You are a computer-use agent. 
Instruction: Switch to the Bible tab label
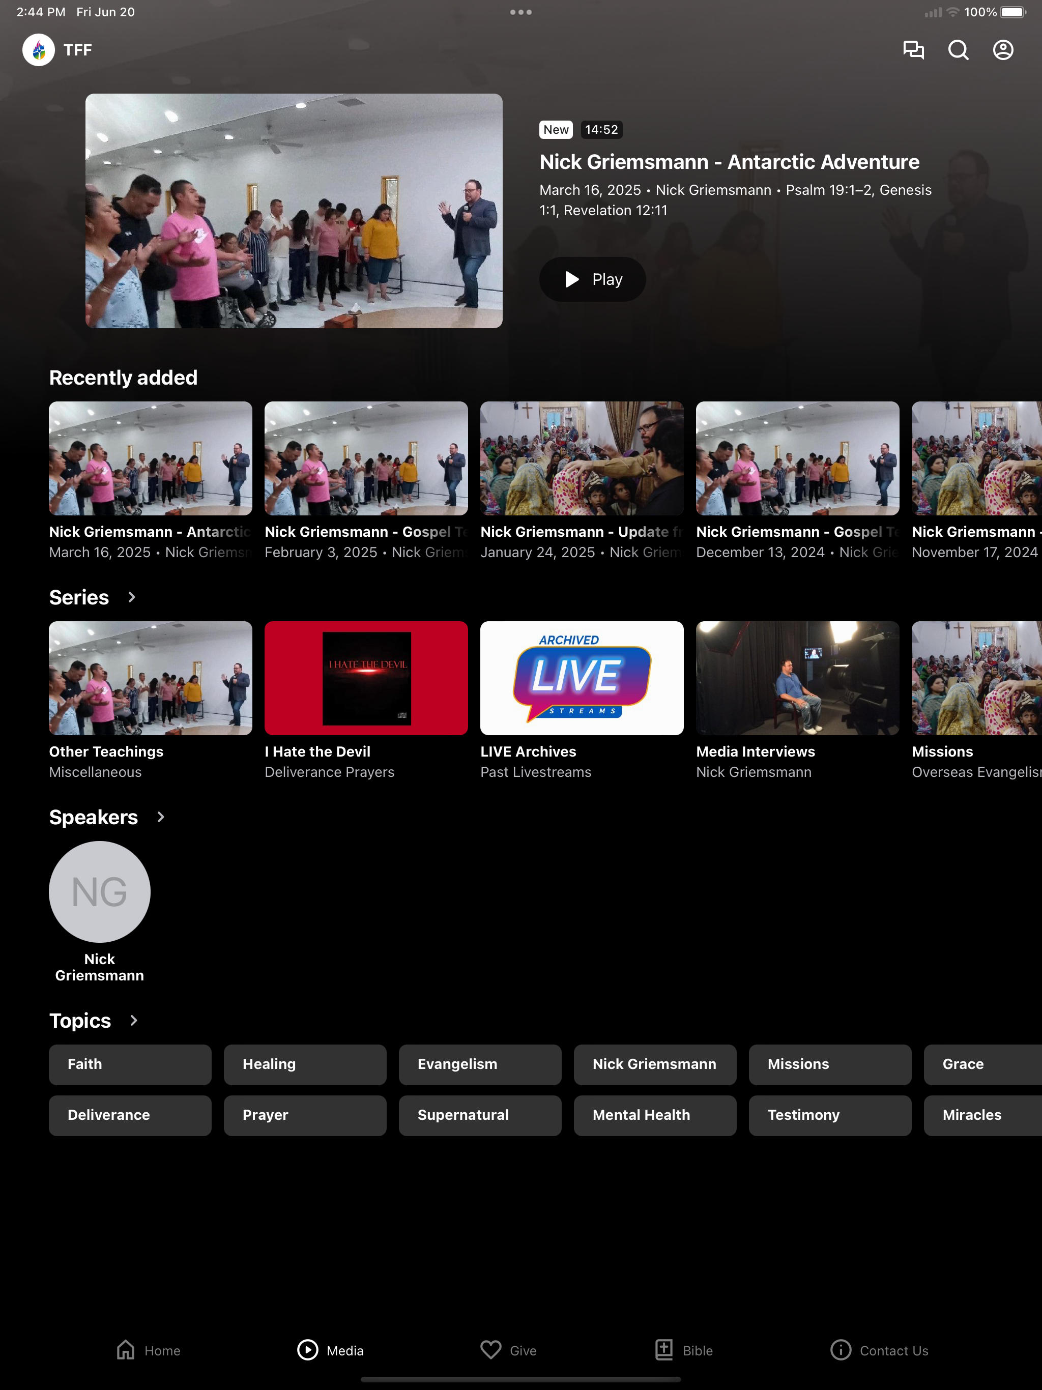pos(698,1350)
